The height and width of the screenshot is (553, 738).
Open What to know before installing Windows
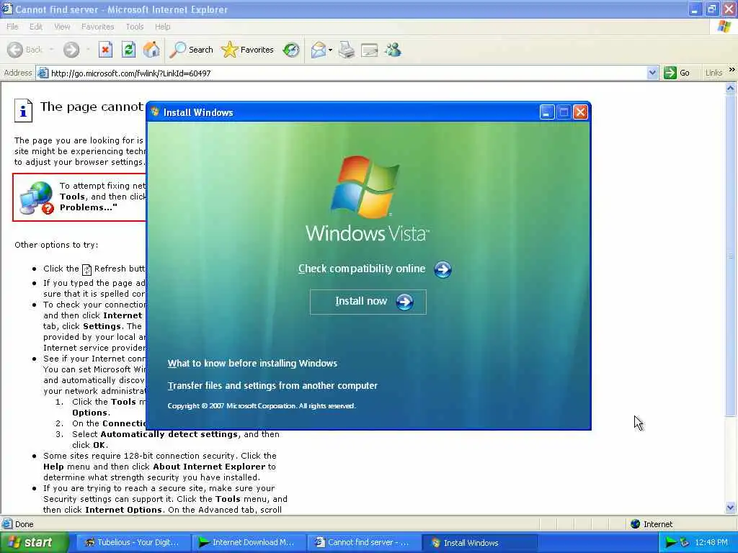[252, 364]
